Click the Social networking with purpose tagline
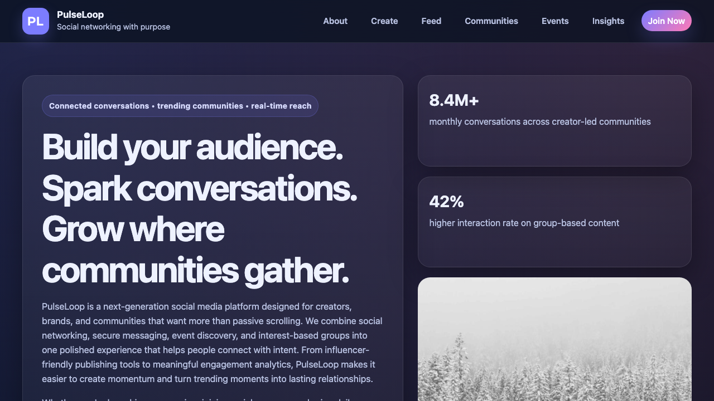This screenshot has height=401, width=714. click(x=113, y=27)
